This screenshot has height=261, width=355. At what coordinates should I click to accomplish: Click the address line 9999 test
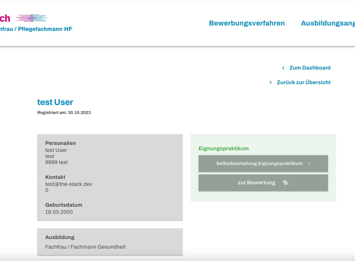click(56, 162)
